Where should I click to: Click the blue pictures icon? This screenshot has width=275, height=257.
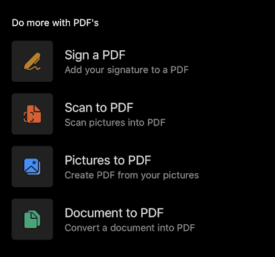(32, 166)
